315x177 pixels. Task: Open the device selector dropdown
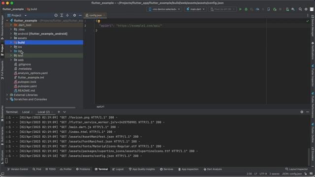tap(164, 9)
